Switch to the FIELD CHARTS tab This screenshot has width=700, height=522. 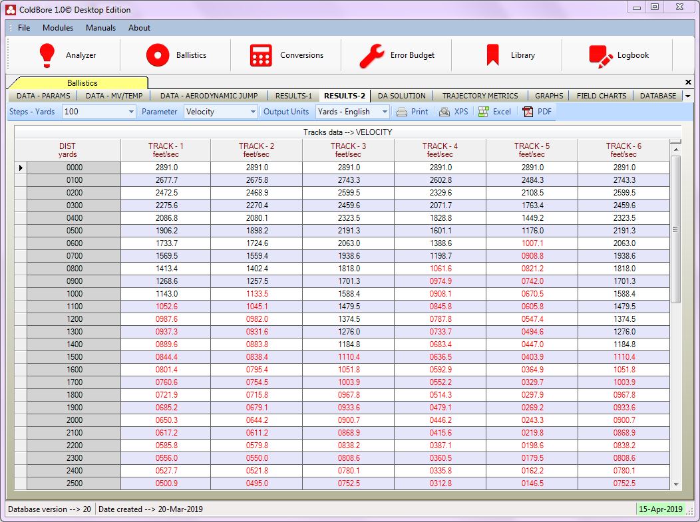coord(602,96)
